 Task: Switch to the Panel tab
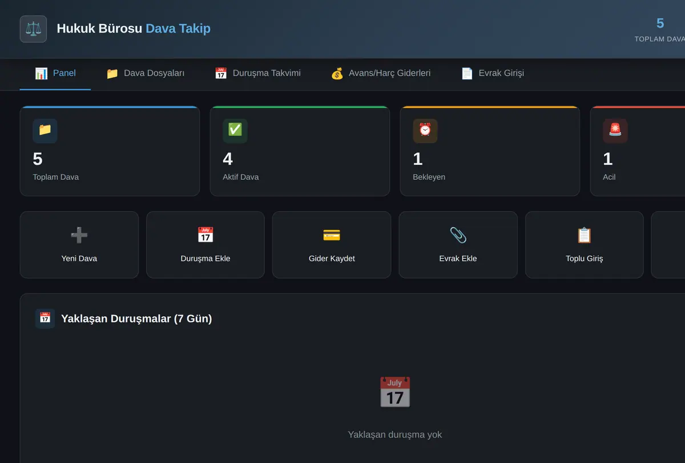pyautogui.click(x=55, y=73)
